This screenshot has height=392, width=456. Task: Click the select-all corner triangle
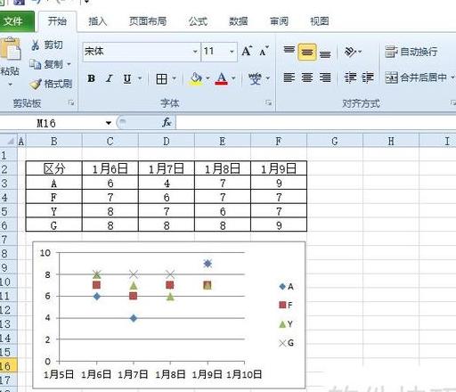coord(10,141)
